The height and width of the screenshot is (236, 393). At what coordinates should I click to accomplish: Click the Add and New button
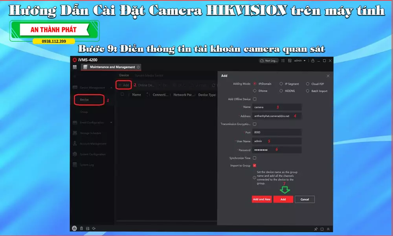tap(262, 199)
